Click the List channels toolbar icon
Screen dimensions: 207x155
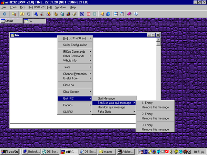coord(29,14)
